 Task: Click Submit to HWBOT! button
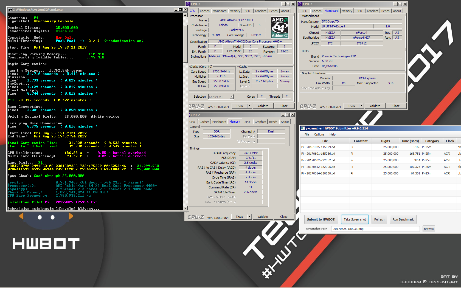(x=321, y=219)
